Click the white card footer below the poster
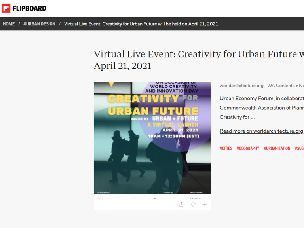Screen dimensions: 304x228 [x=152, y=202]
